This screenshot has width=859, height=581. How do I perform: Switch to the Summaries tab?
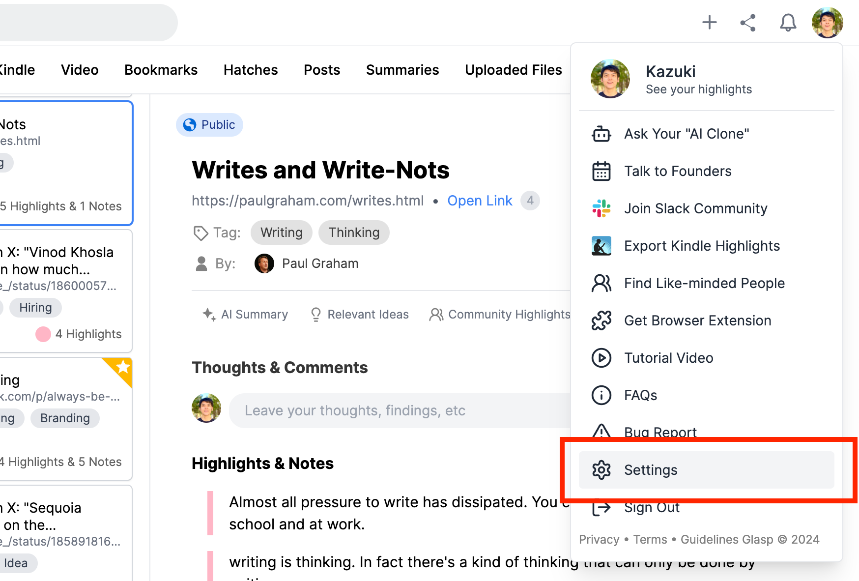[x=402, y=70]
